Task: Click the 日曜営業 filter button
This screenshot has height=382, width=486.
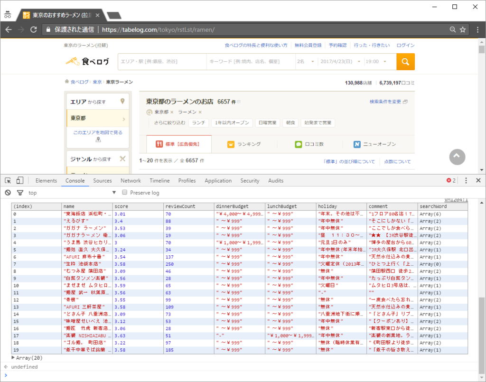Action: [268, 123]
